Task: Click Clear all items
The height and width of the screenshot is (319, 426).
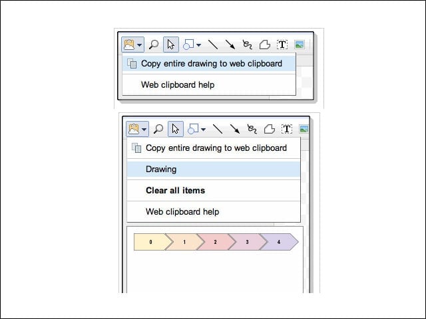Action: (x=214, y=191)
